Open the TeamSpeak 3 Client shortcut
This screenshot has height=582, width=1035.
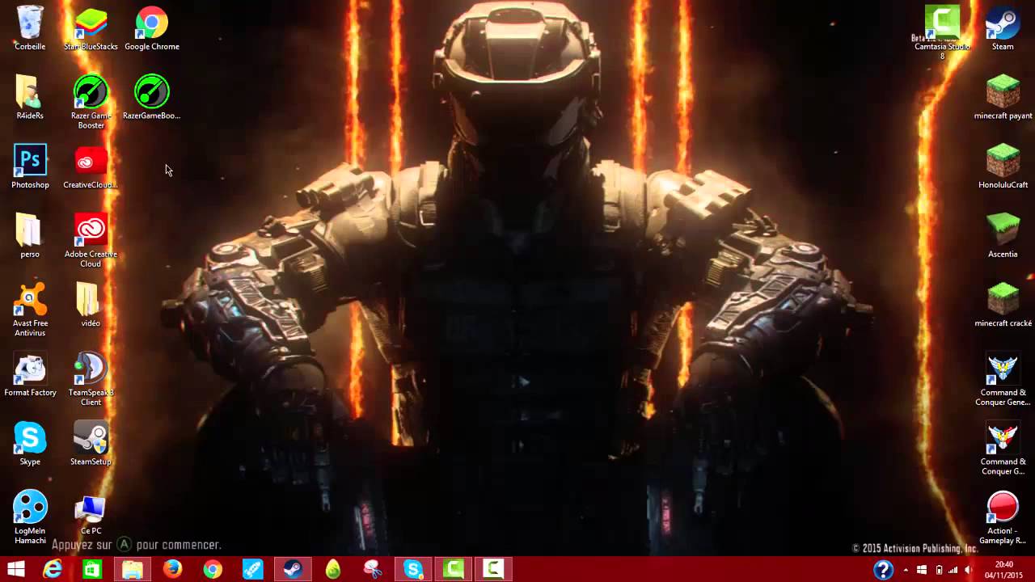91,369
